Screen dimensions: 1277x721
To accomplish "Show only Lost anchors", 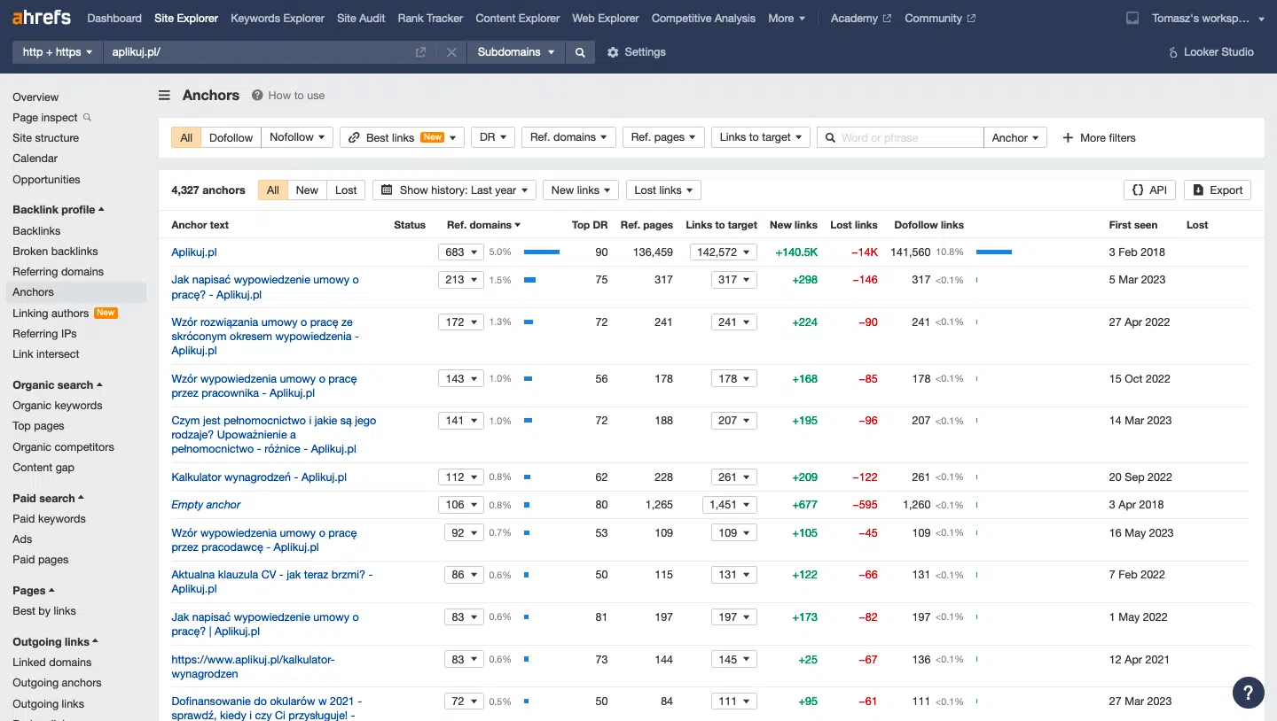I will pos(346,190).
